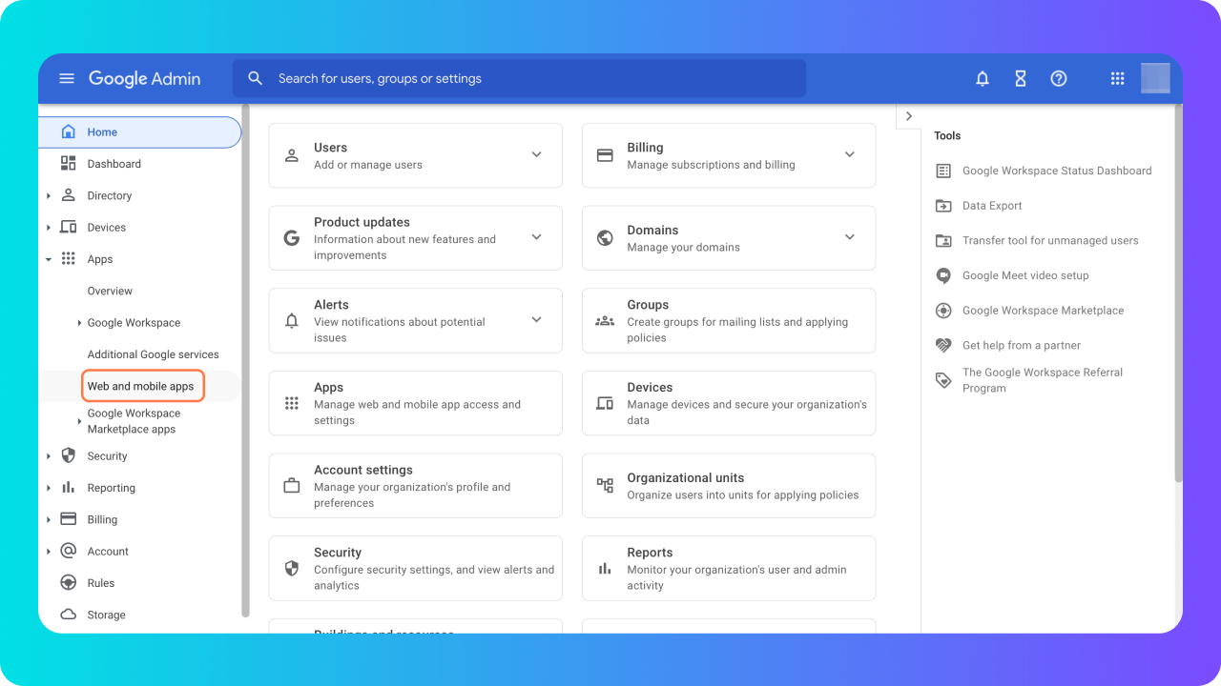Expand the Domains card chevron
This screenshot has width=1221, height=686.
tap(850, 237)
